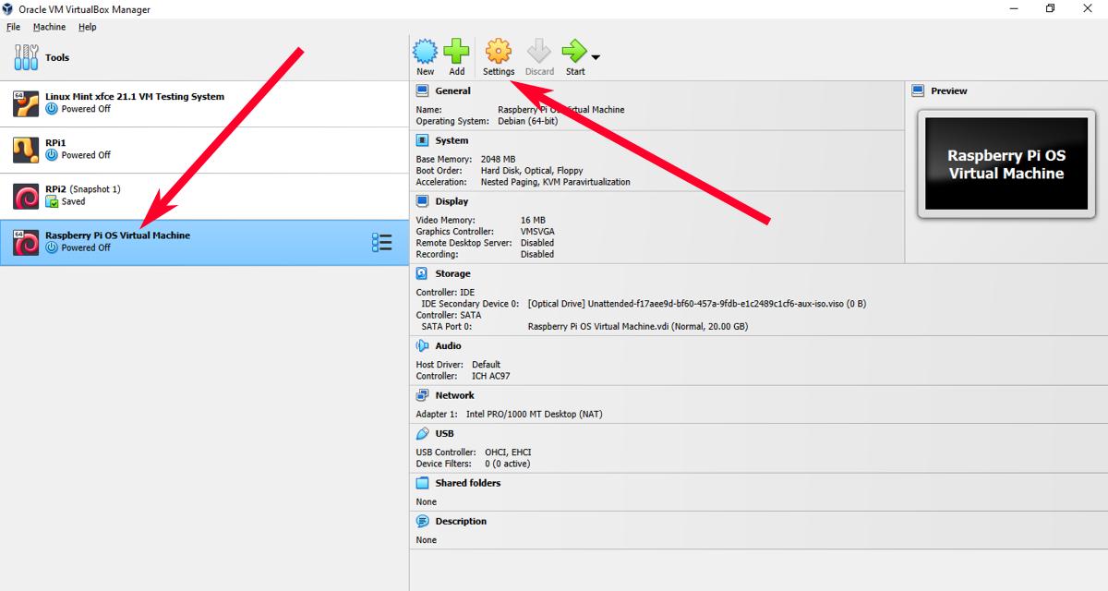1108x591 pixels.
Task: Click the Raspberry Pi OS preview thumbnail
Action: (x=1006, y=164)
